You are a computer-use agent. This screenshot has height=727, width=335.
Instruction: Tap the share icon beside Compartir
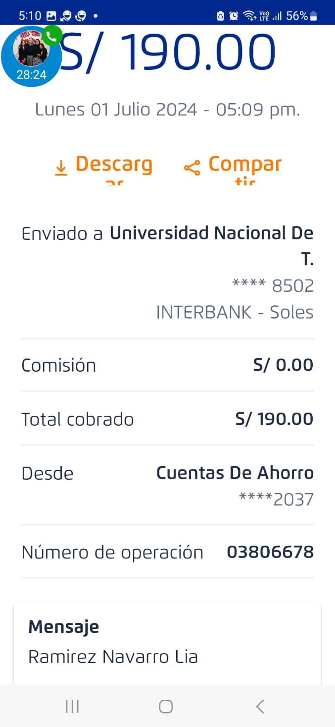coord(192,168)
